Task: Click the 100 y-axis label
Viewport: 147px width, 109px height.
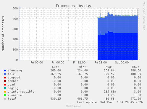Action: (15, 50)
